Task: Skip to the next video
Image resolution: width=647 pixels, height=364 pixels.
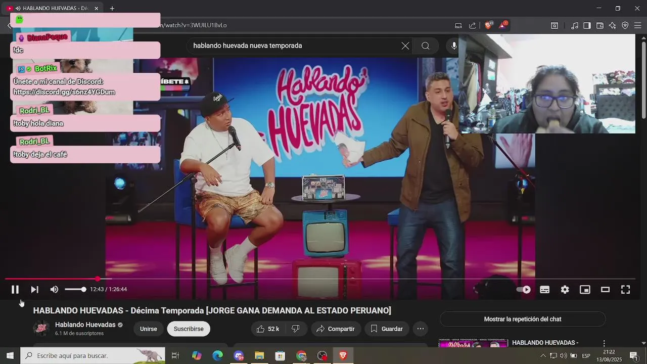Action: pyautogui.click(x=34, y=289)
